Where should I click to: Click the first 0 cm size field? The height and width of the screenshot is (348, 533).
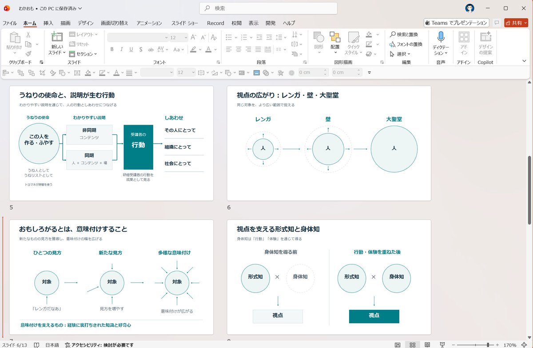[313, 72]
